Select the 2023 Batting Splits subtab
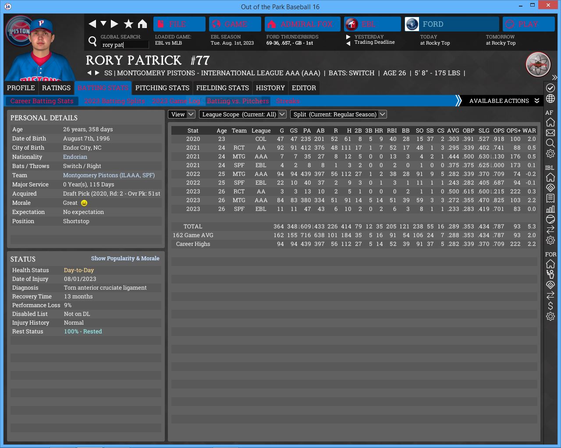 [114, 101]
